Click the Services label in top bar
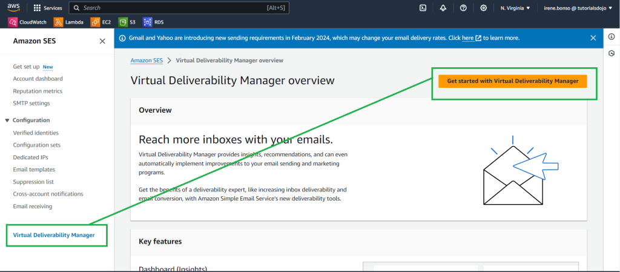 click(x=53, y=8)
